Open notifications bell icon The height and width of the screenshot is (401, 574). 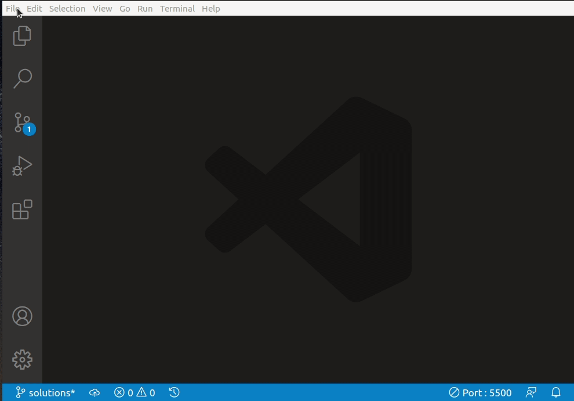pyautogui.click(x=556, y=392)
